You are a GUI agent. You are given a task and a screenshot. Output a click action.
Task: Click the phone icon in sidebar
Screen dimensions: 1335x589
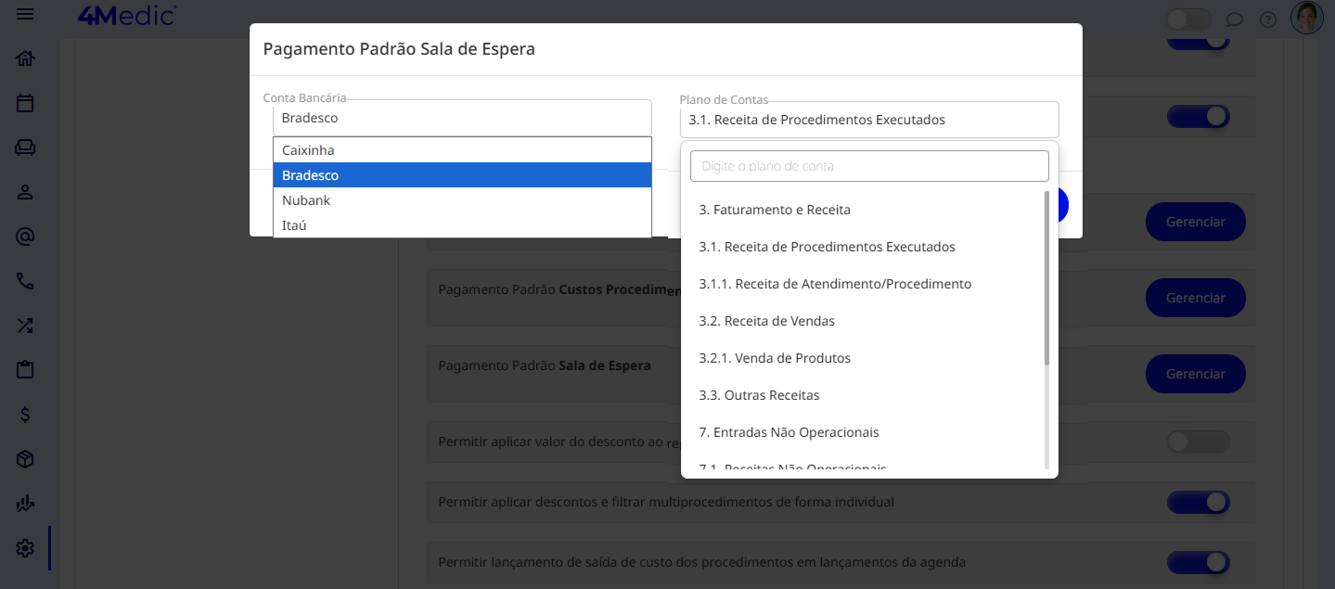pos(25,281)
